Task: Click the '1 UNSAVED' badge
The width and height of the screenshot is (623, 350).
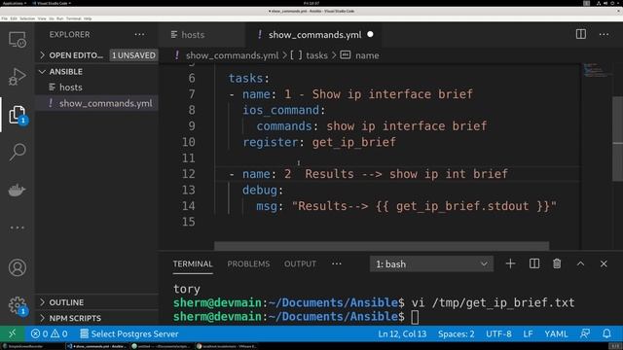Action: pyautogui.click(x=133, y=55)
